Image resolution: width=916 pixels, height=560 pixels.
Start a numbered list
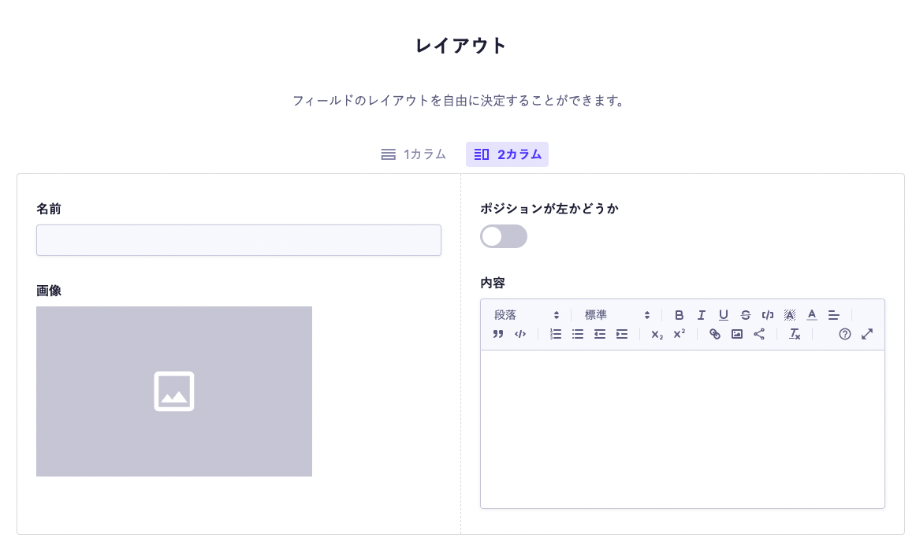click(x=556, y=334)
